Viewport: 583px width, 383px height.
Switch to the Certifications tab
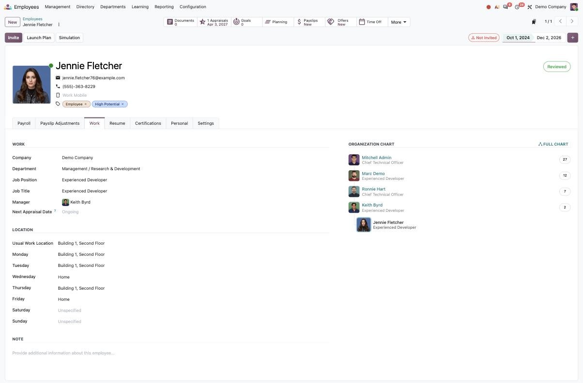pos(148,123)
